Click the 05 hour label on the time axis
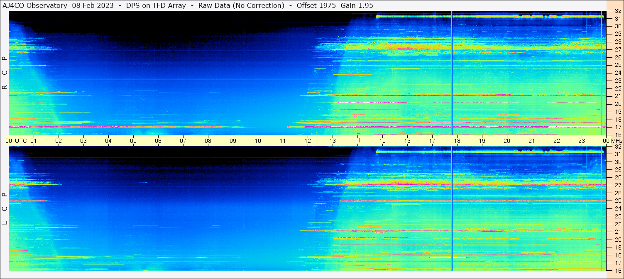 tap(133, 141)
